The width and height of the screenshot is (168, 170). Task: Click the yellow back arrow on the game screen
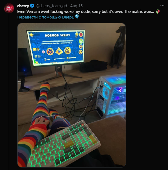point(31,35)
